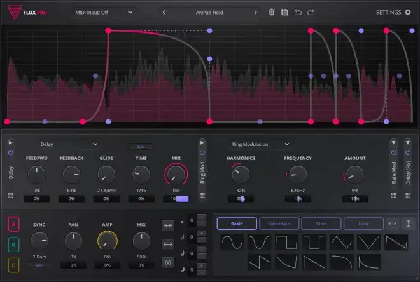
Task: Go to the next preset arrow
Action: click(x=255, y=13)
